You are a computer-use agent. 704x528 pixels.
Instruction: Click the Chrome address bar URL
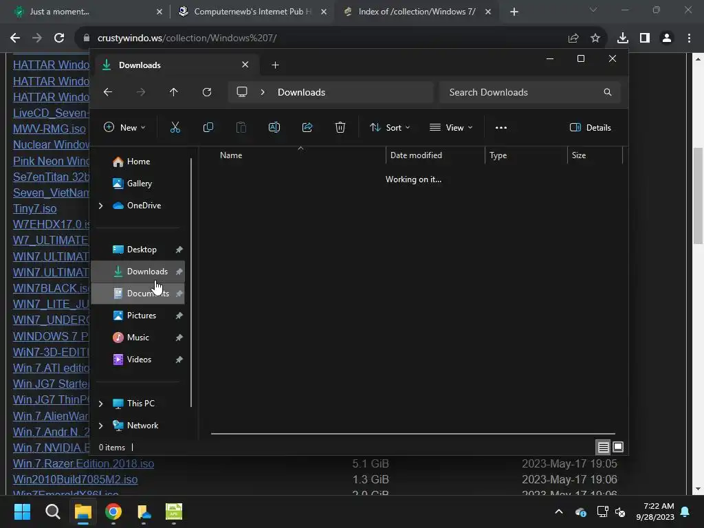tap(187, 38)
